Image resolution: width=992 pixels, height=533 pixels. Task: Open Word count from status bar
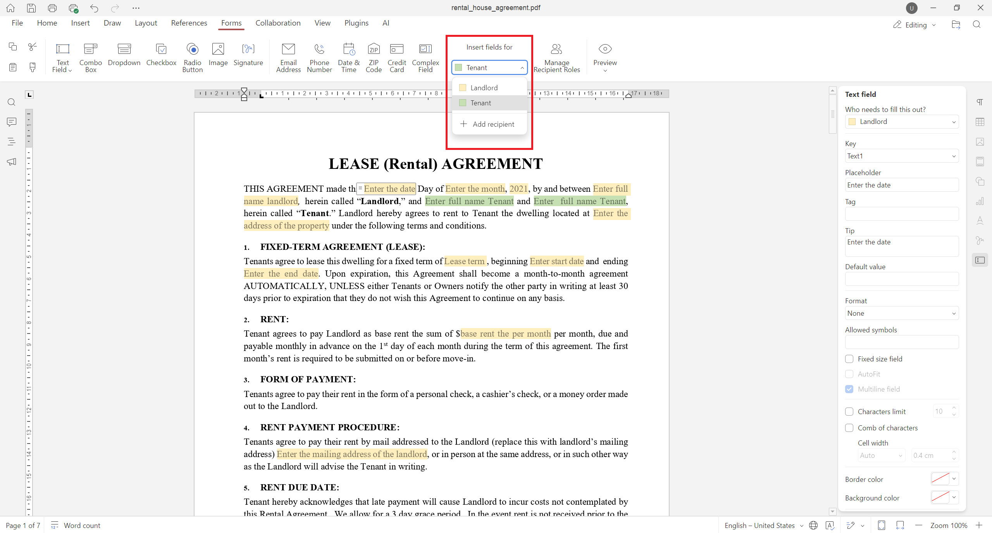pos(81,525)
